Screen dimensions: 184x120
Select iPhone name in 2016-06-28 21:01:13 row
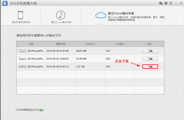31,66
